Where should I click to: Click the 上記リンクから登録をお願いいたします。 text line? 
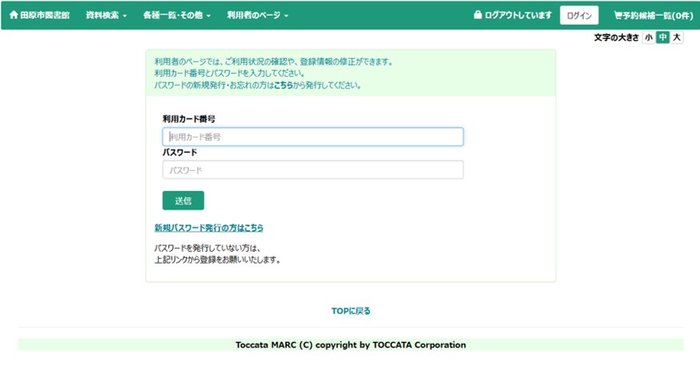coord(218,260)
